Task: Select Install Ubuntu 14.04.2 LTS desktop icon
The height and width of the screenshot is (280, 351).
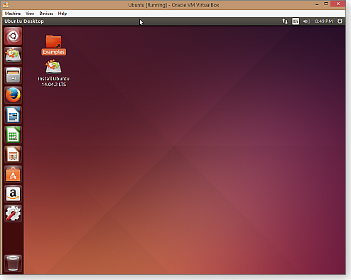Action: click(x=54, y=73)
